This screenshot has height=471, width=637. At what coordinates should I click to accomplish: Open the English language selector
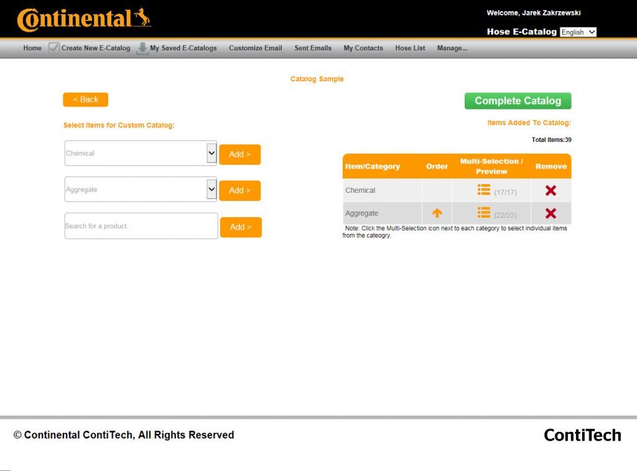(578, 32)
